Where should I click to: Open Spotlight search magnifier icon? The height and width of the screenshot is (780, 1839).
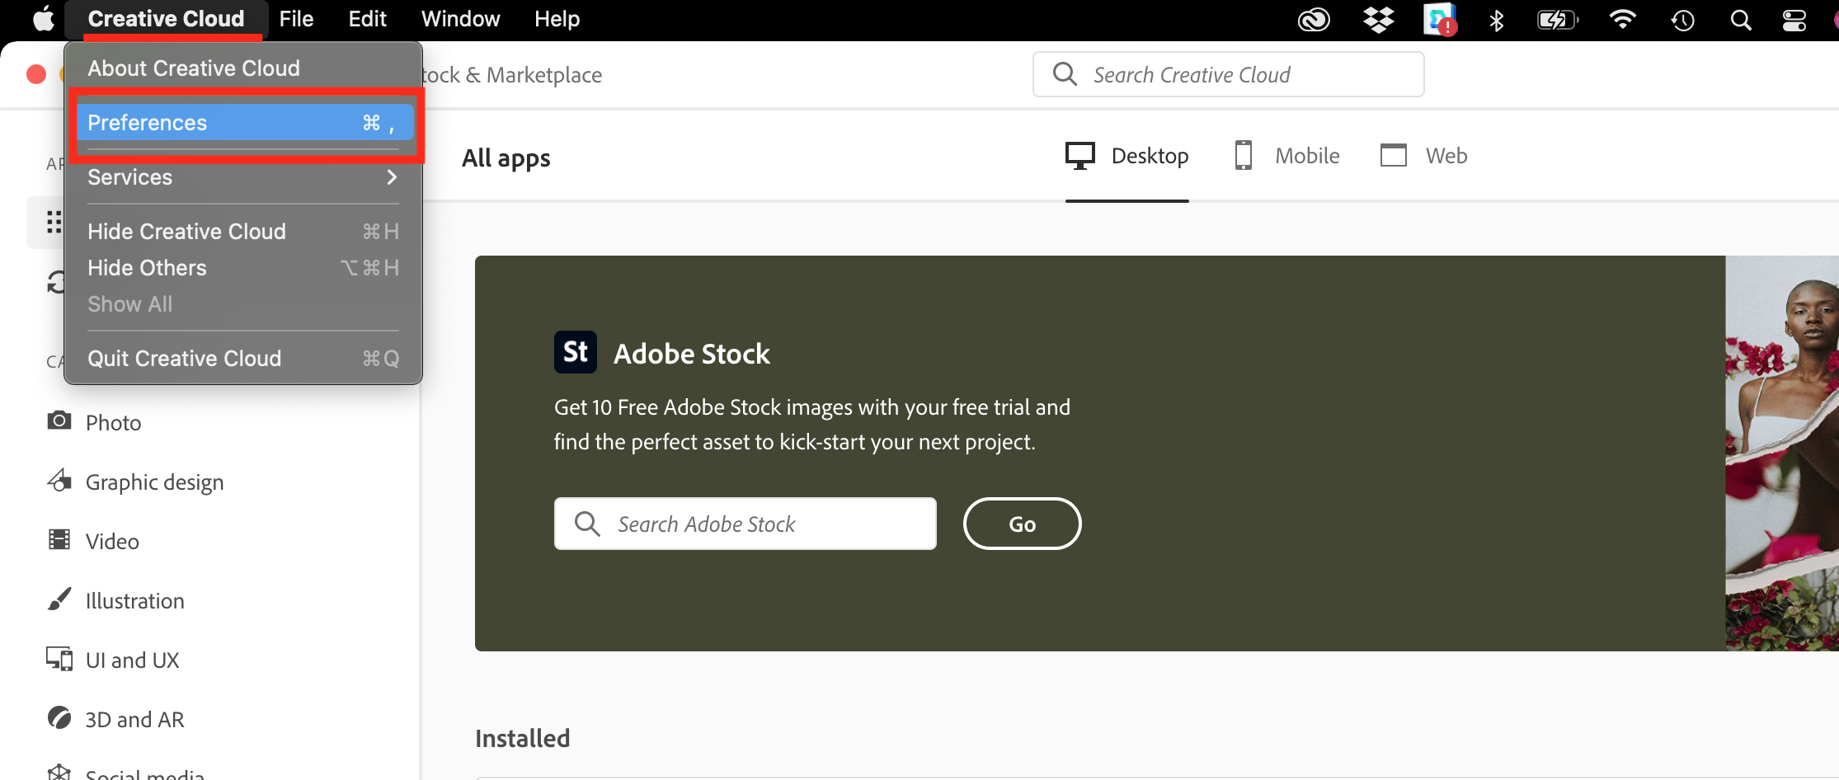[1740, 20]
